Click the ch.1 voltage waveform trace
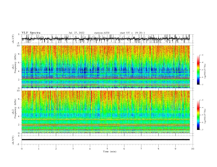The height and width of the screenshot is (167, 217). [105, 39]
